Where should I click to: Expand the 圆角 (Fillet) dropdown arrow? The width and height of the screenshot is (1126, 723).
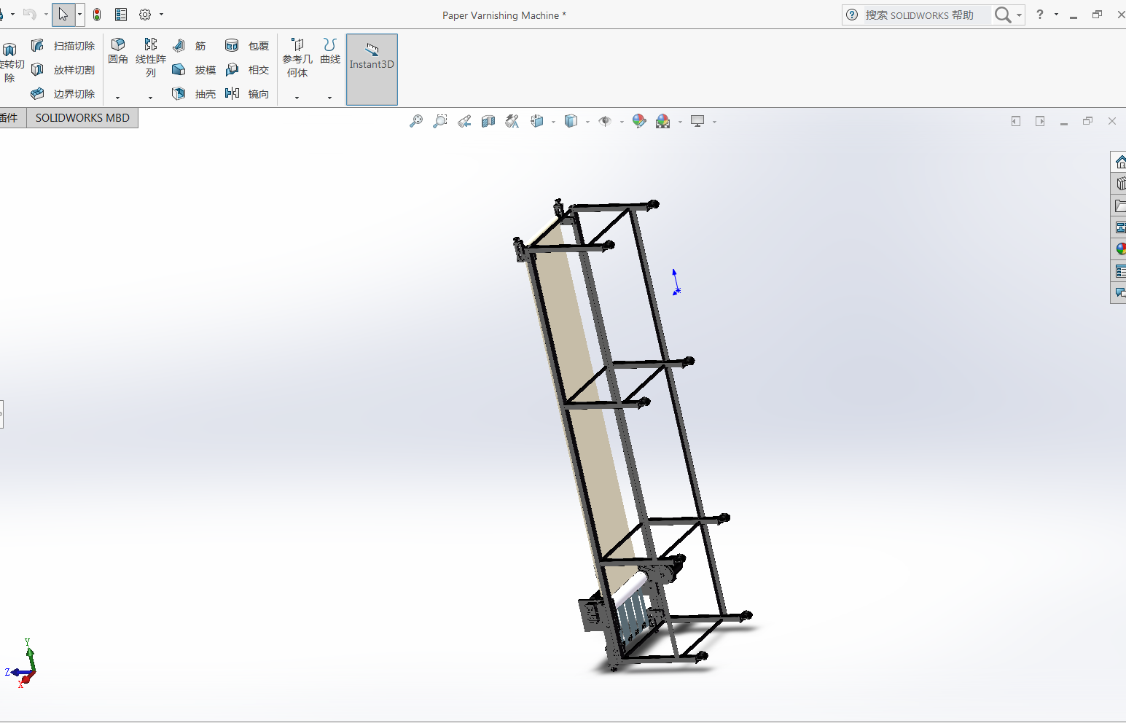[x=117, y=98]
